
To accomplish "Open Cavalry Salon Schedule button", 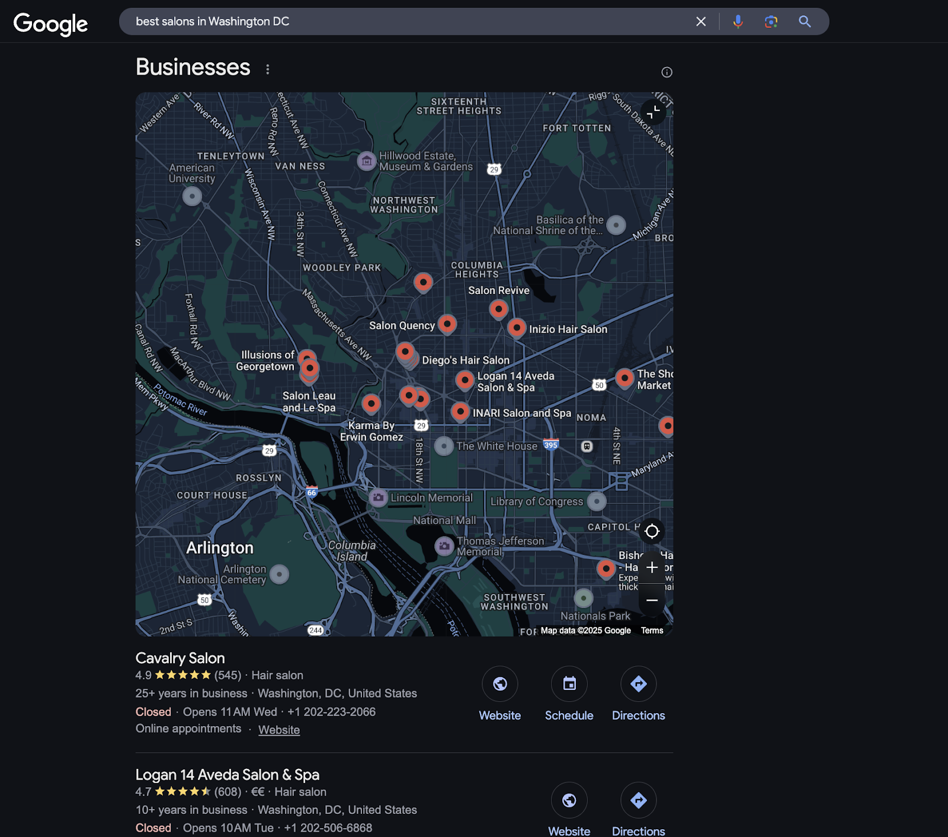I will [x=569, y=694].
